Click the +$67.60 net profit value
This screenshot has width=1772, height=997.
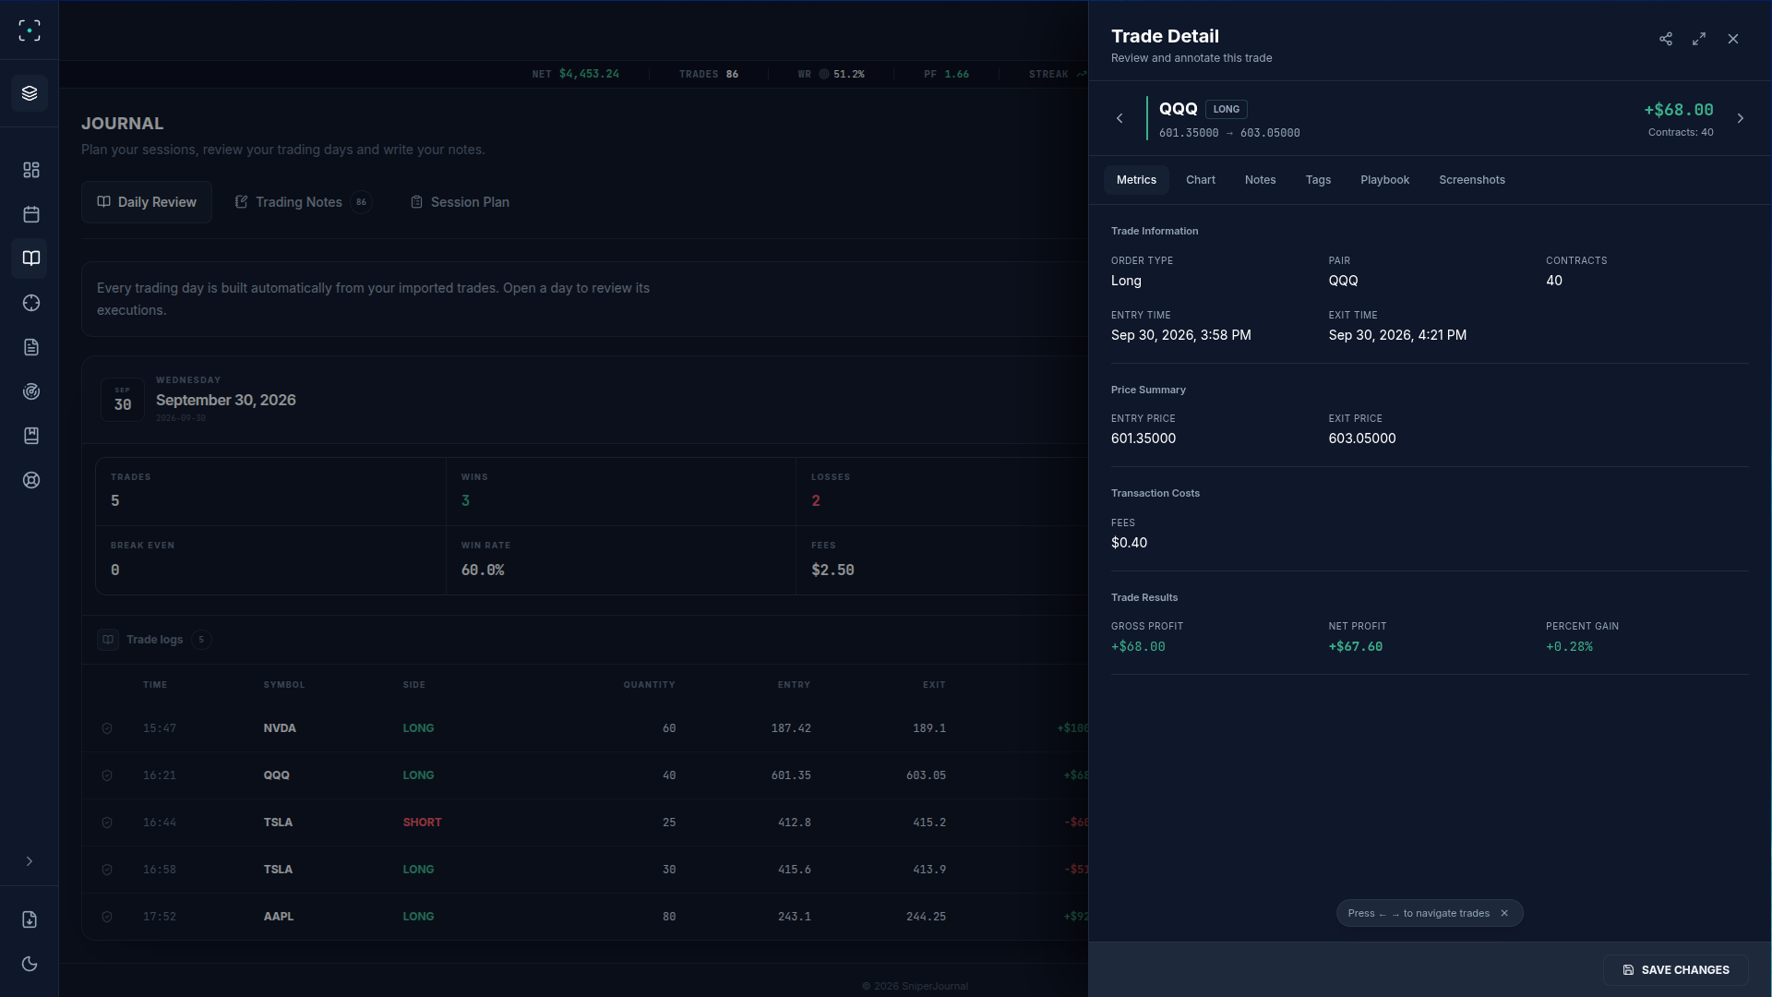pyautogui.click(x=1355, y=647)
